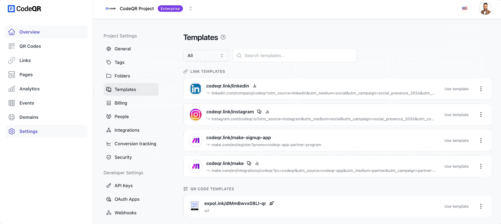
Task: Go to Events in the sidebar
Action: pos(46,103)
